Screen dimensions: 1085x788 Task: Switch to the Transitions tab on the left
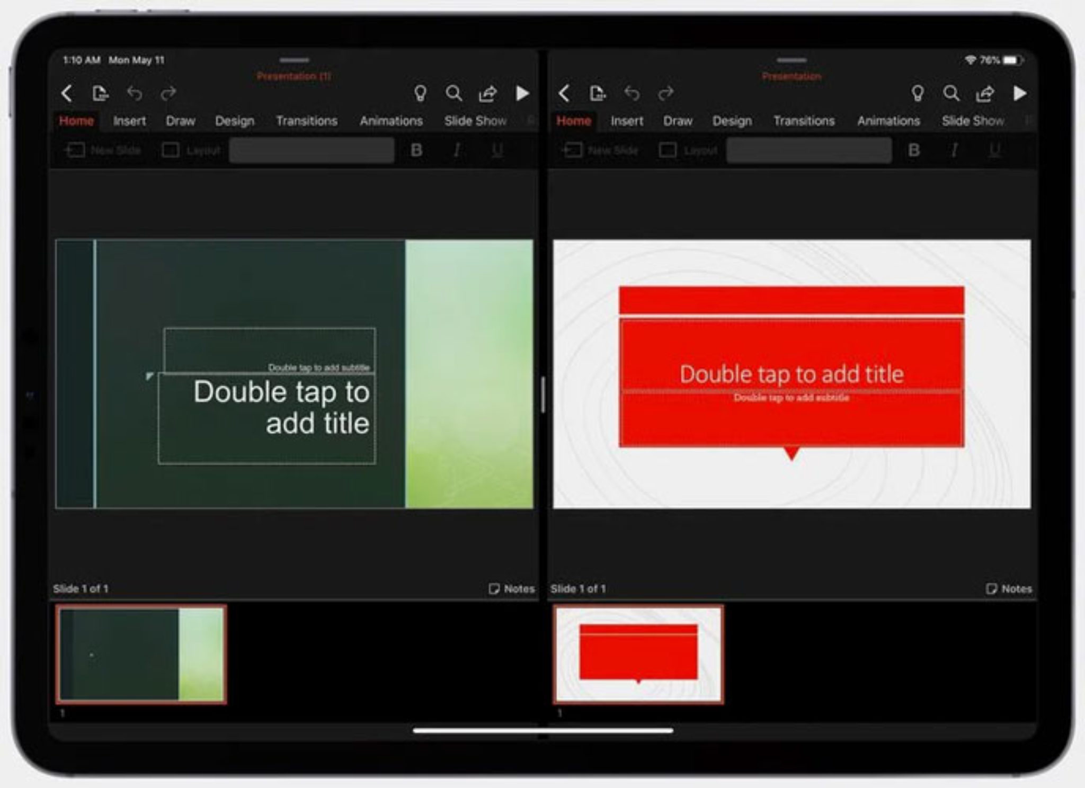(307, 121)
